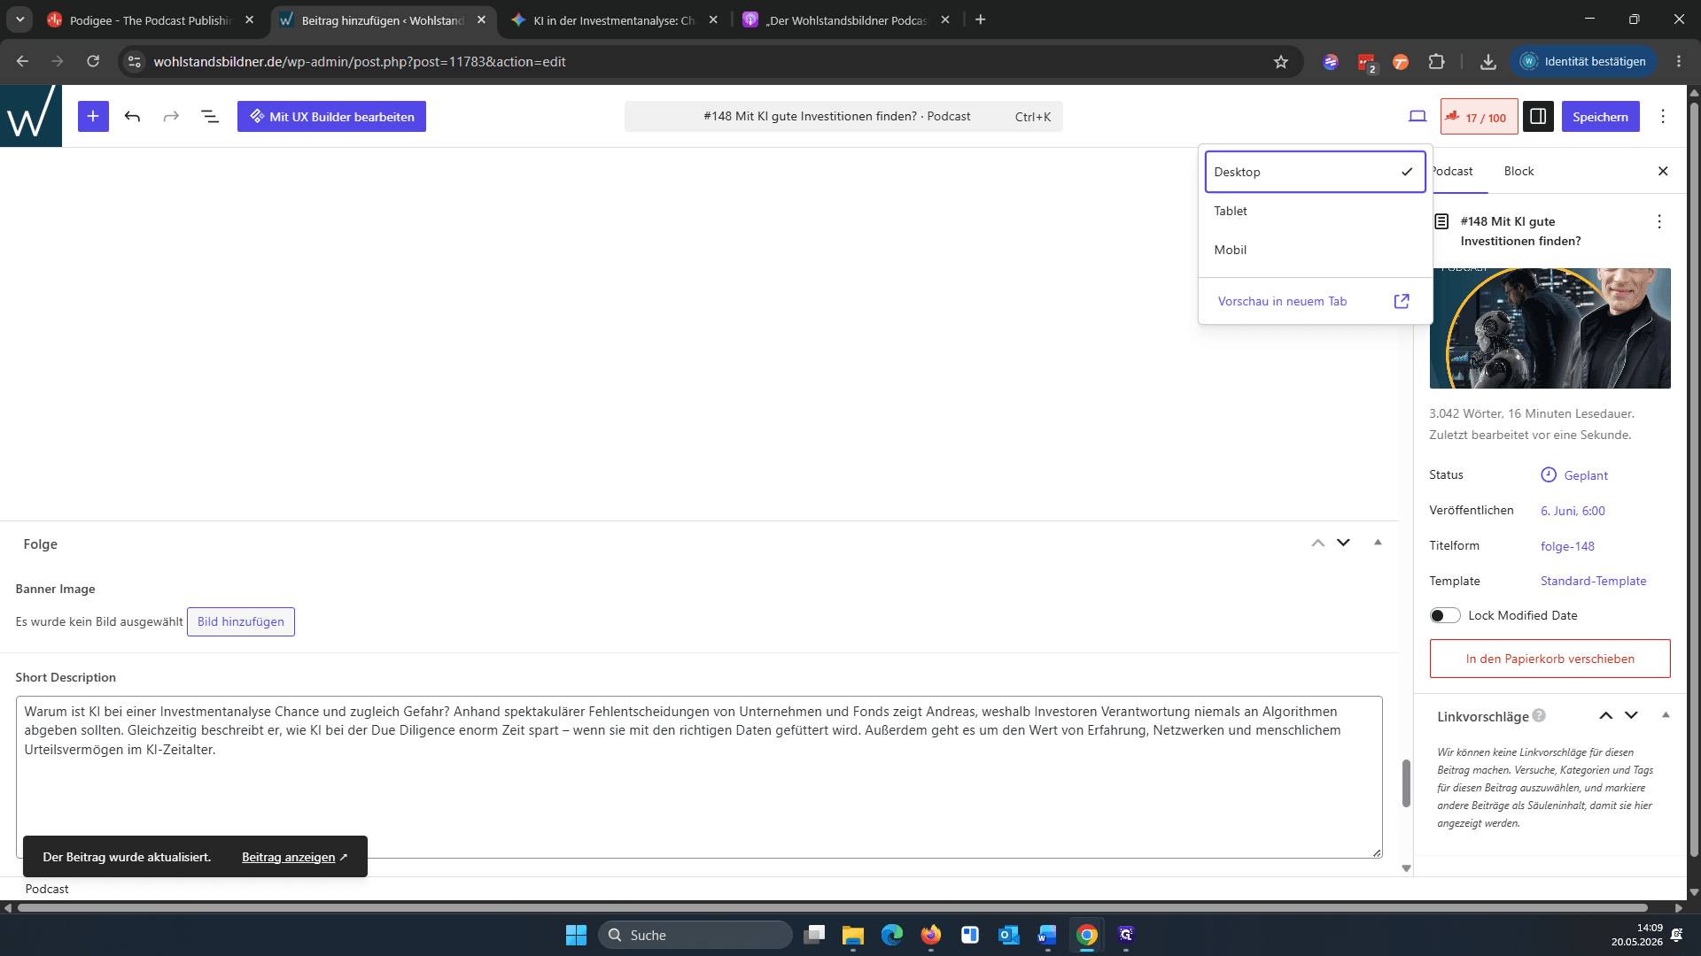The height and width of the screenshot is (956, 1701).
Task: Collapse the Folge panel triangle
Action: (x=1378, y=543)
